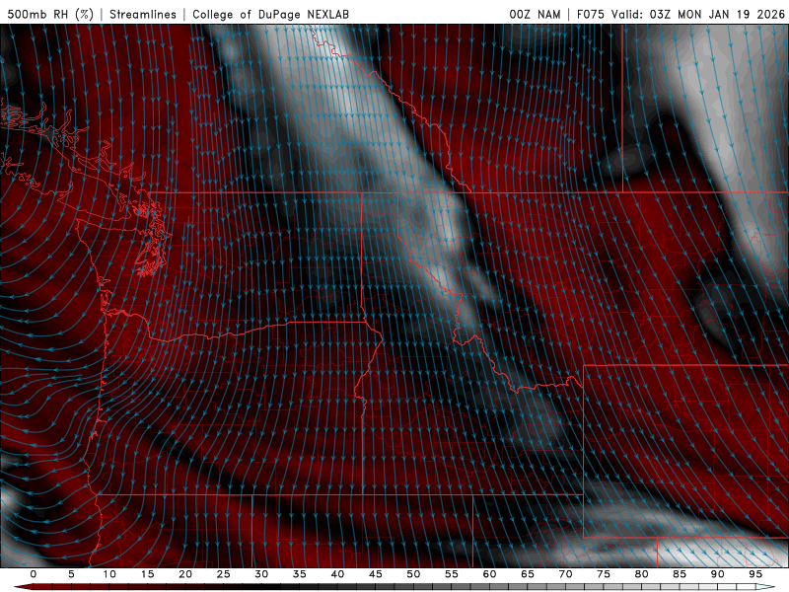Pick the colorbar label "30"
The image size is (789, 592).
[261, 574]
